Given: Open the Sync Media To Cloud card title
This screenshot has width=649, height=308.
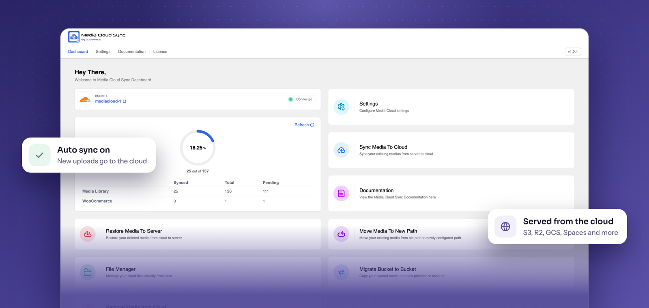Looking at the screenshot, I should tap(383, 147).
